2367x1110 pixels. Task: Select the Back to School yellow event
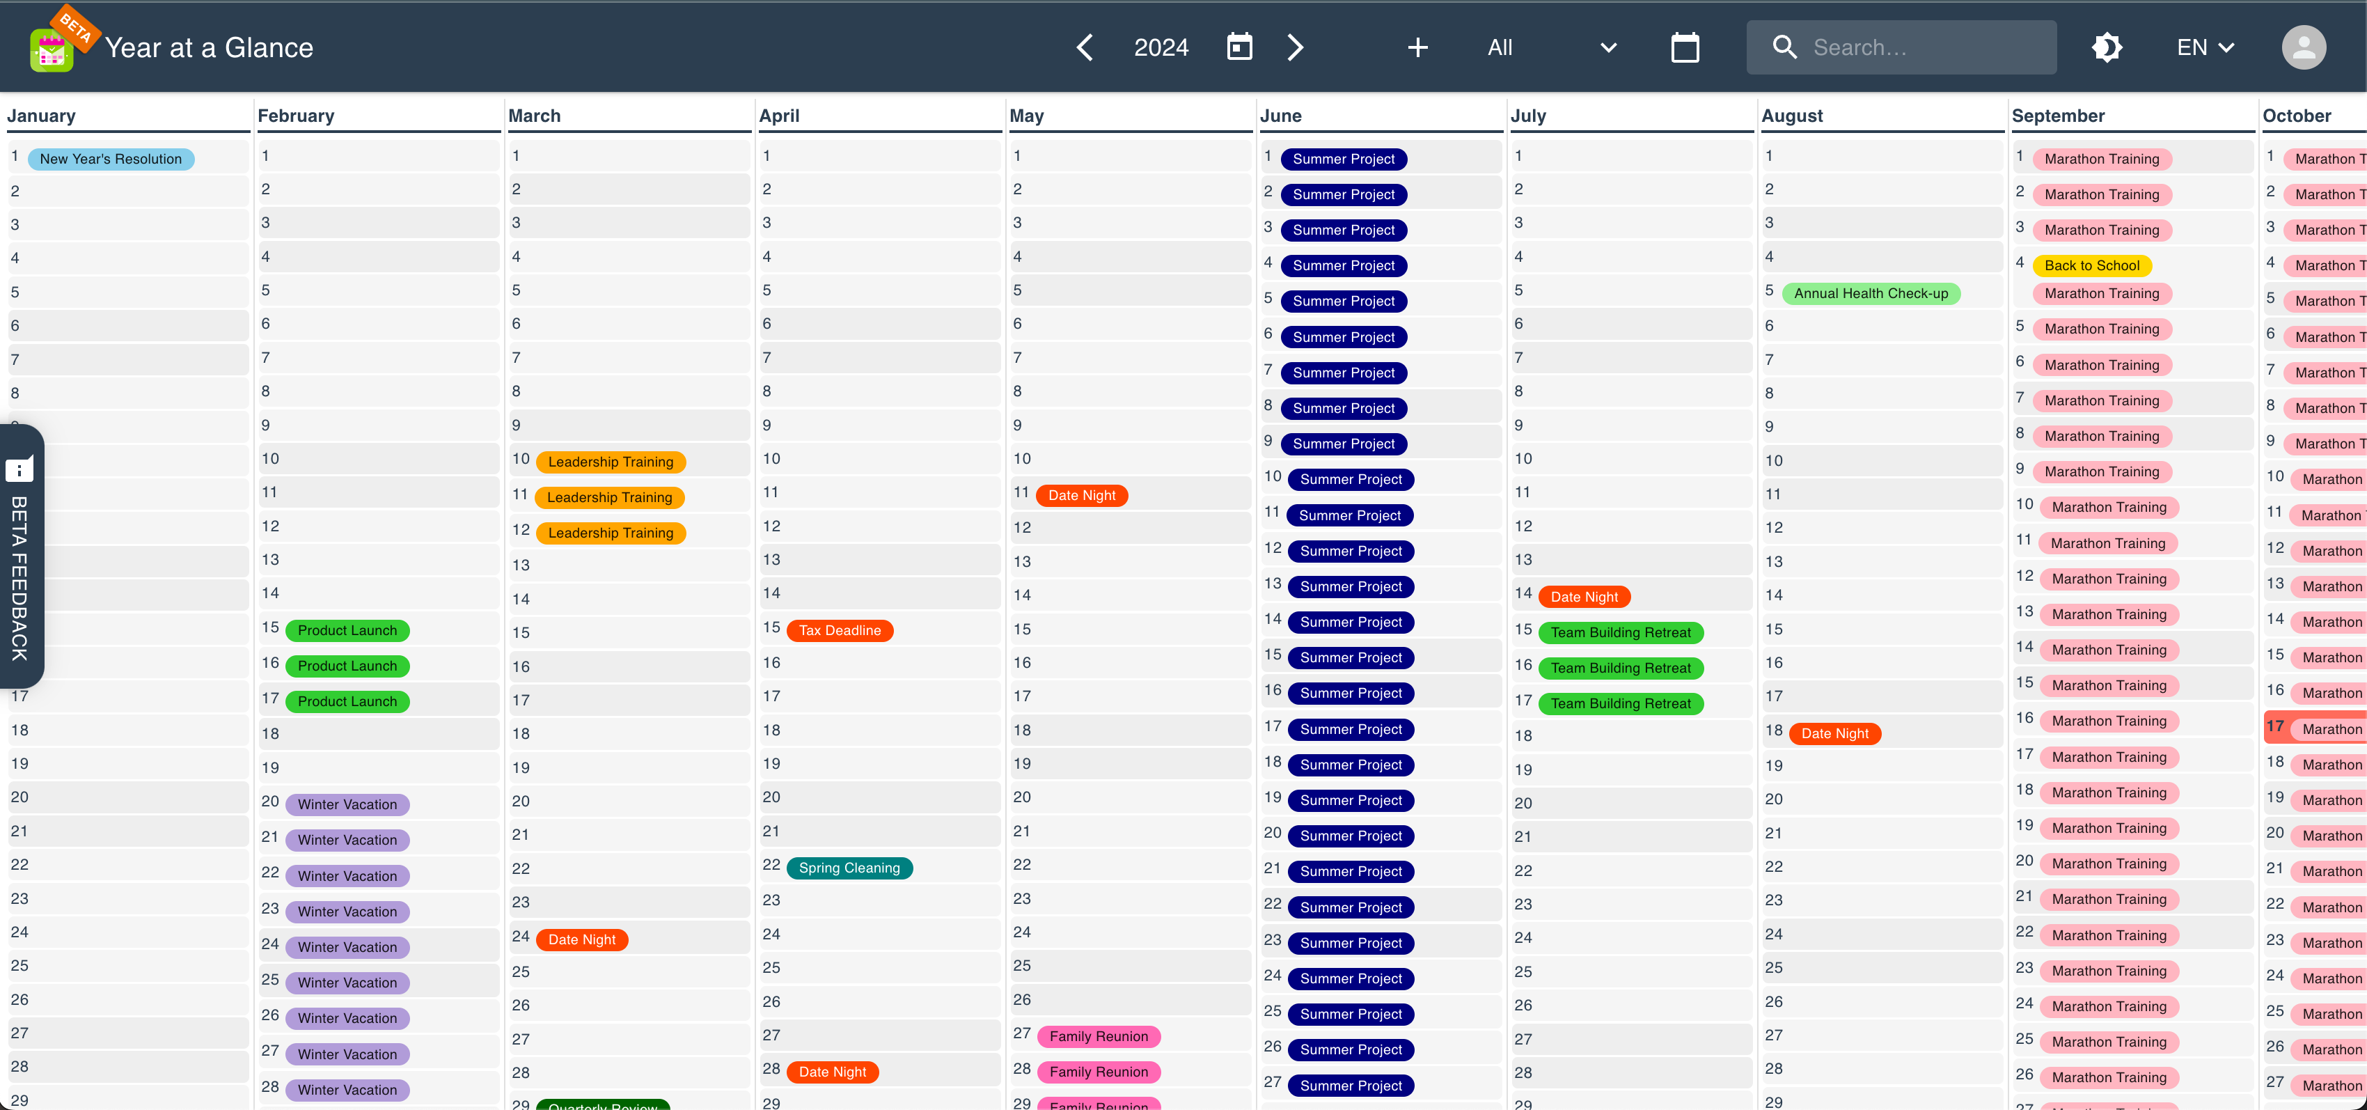[x=2091, y=265]
